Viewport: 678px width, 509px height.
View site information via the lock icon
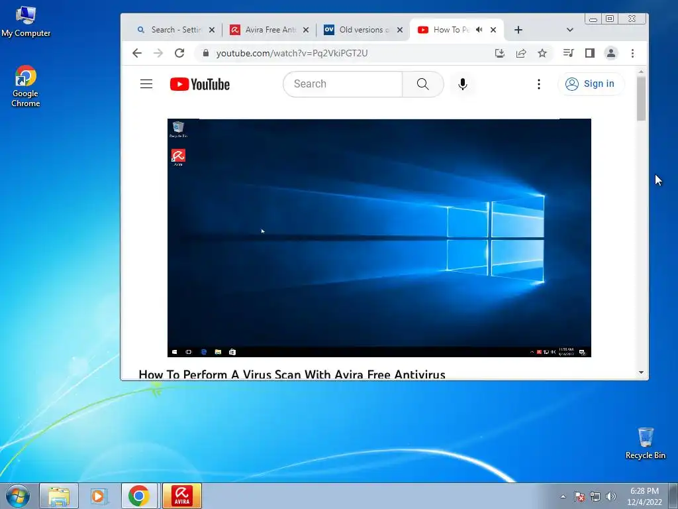206,53
